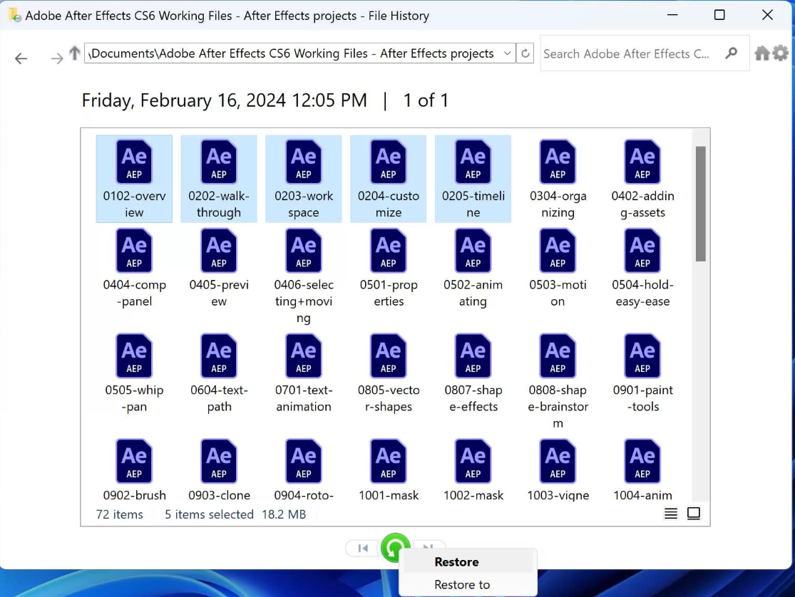The width and height of the screenshot is (795, 597).
Task: Select the 0503-motion AEP file
Action: click(558, 268)
